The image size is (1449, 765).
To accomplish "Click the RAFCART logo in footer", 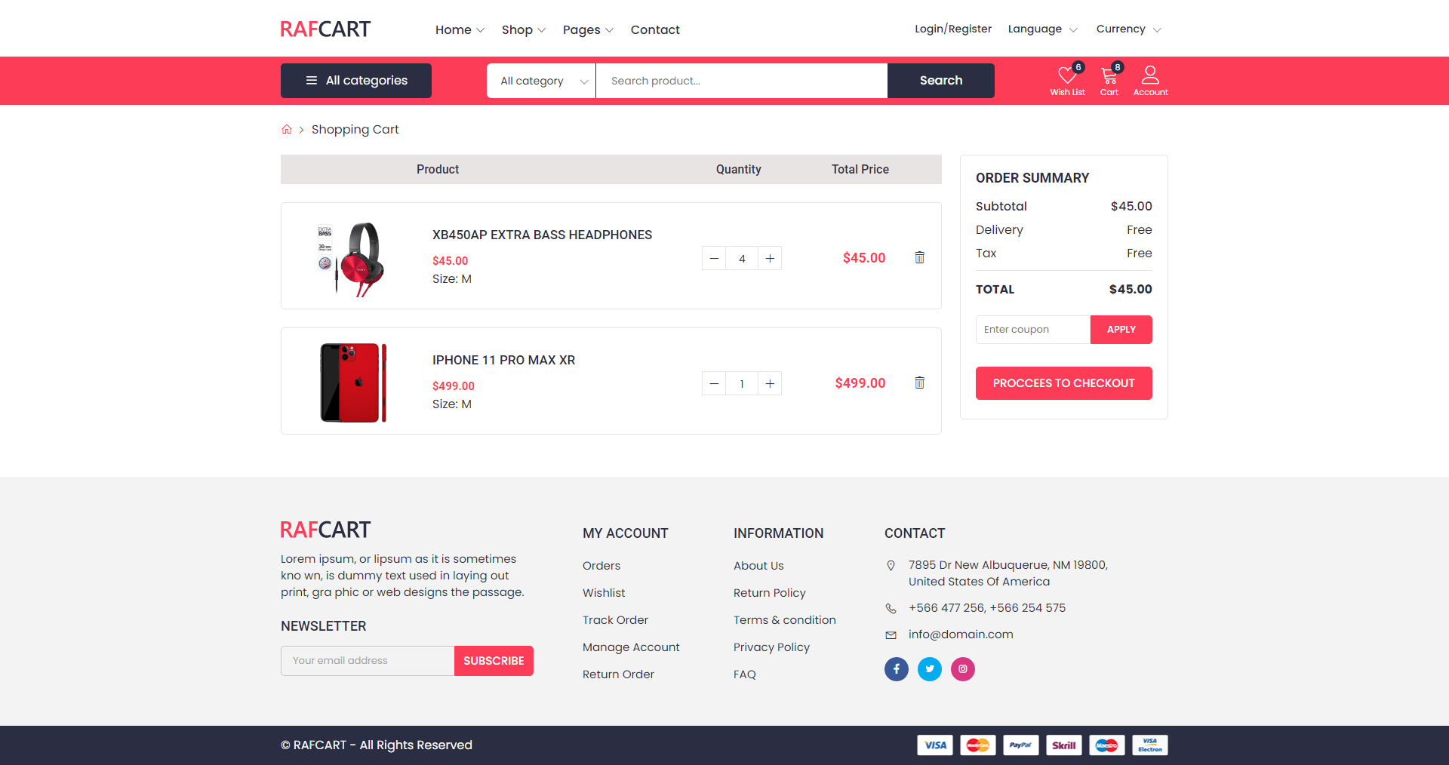I will [x=325, y=530].
